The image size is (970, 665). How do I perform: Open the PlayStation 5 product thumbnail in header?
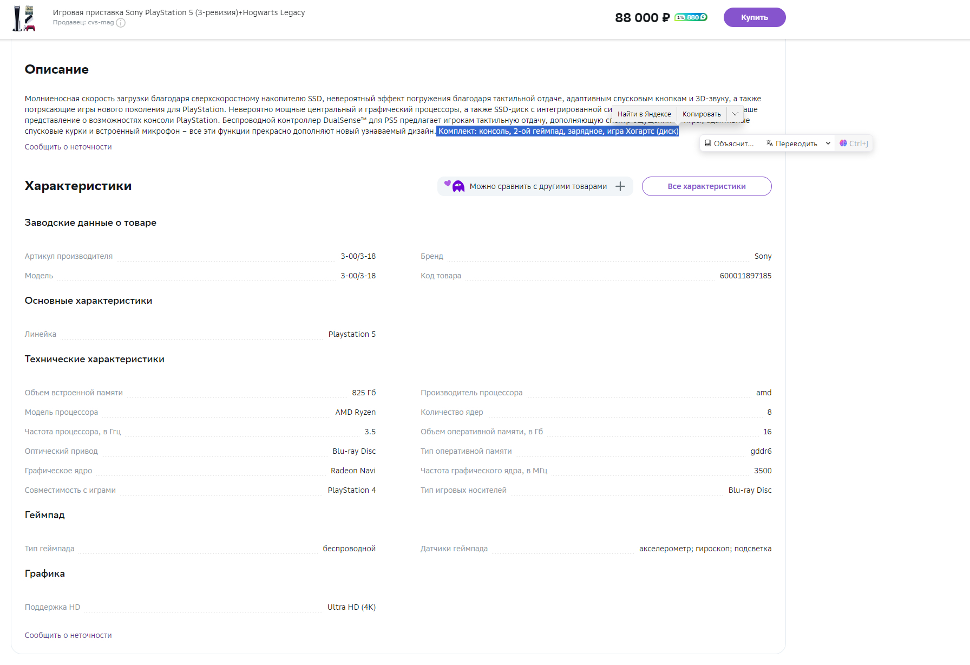24,18
